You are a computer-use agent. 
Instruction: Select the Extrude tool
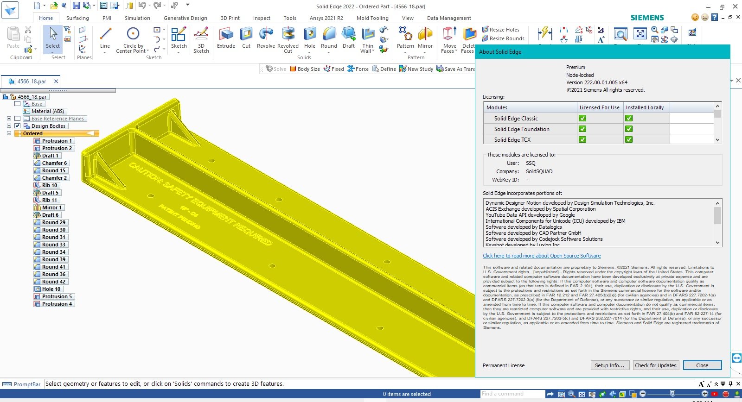tap(226, 38)
